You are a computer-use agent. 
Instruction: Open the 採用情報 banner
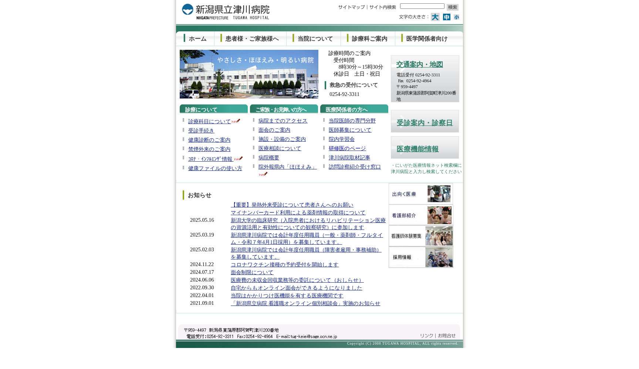[x=420, y=258]
